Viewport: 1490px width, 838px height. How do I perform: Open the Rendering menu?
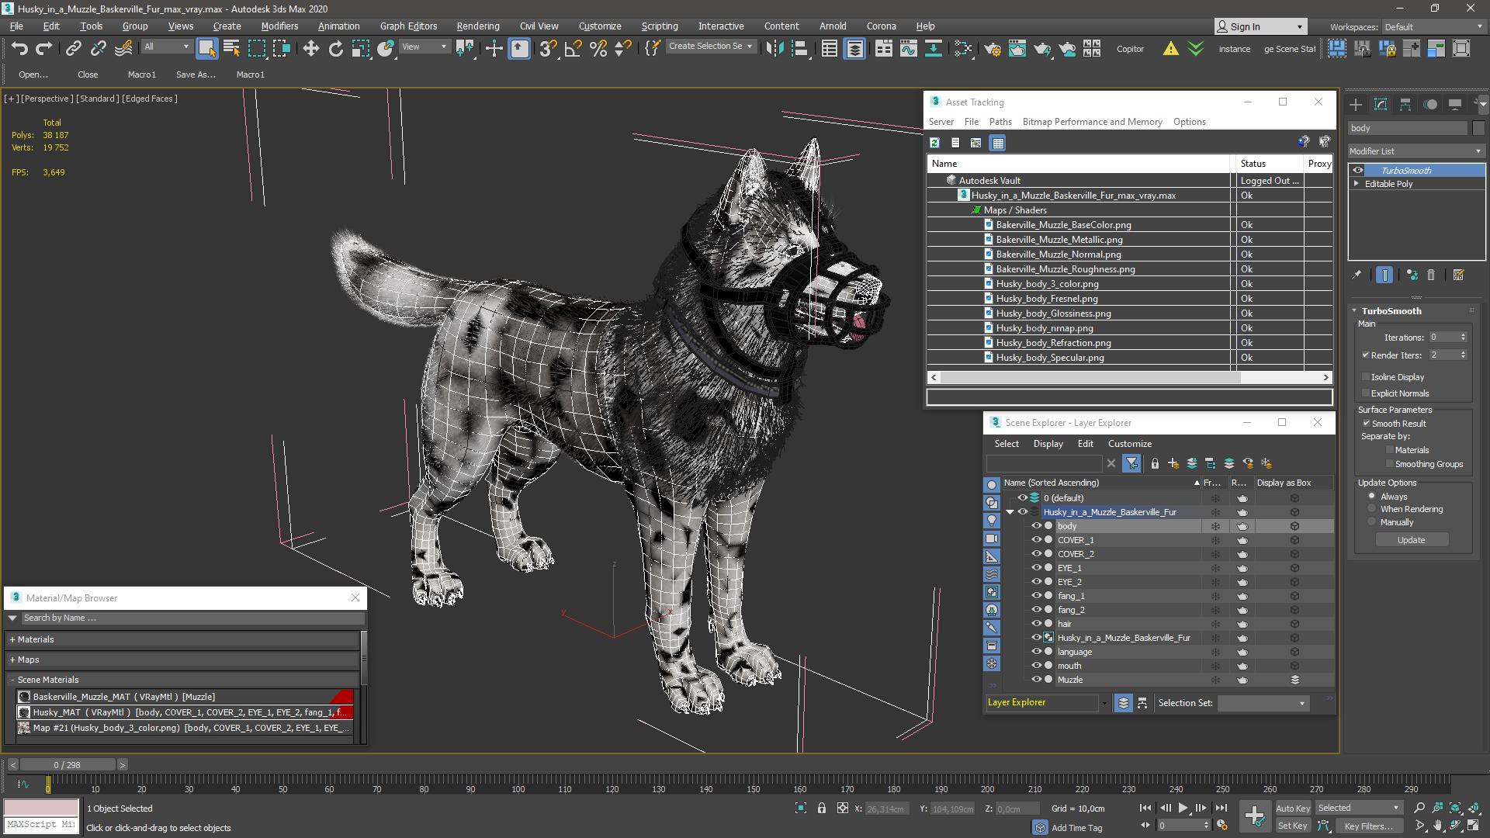tap(477, 26)
